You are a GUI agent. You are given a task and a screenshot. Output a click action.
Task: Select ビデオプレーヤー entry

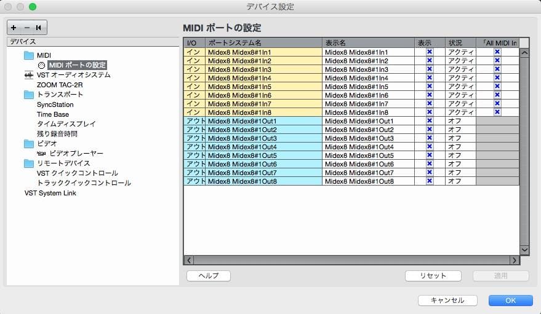pyautogui.click(x=76, y=153)
